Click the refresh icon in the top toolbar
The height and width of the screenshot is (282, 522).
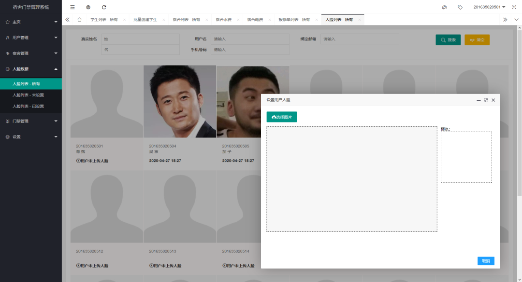coord(104,7)
